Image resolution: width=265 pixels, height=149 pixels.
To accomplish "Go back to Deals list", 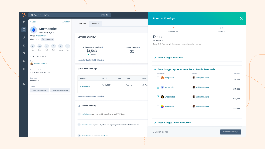I will click(33, 22).
